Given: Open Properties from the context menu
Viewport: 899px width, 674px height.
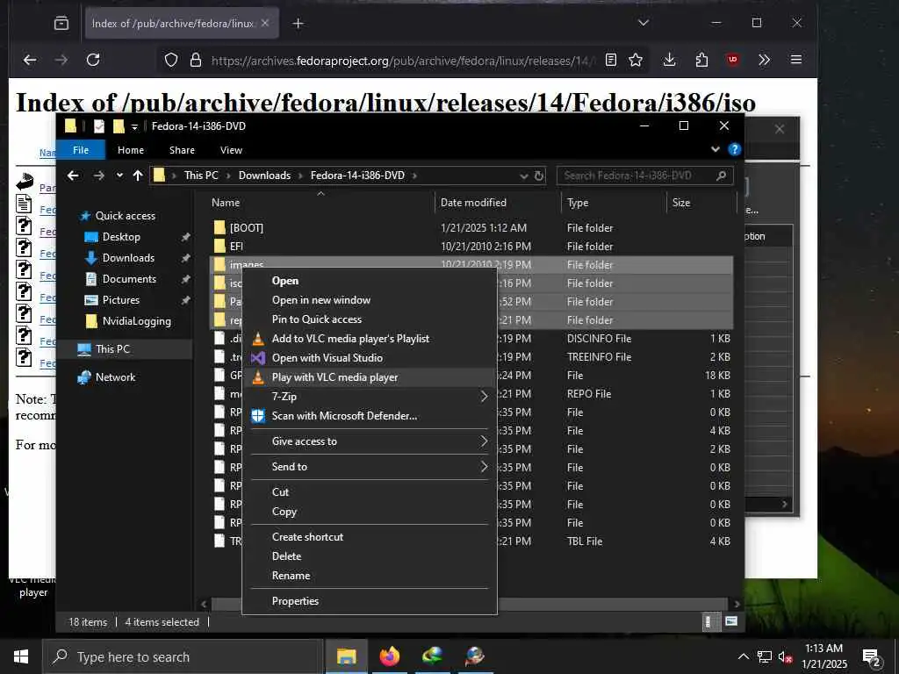Looking at the screenshot, I should (x=295, y=601).
